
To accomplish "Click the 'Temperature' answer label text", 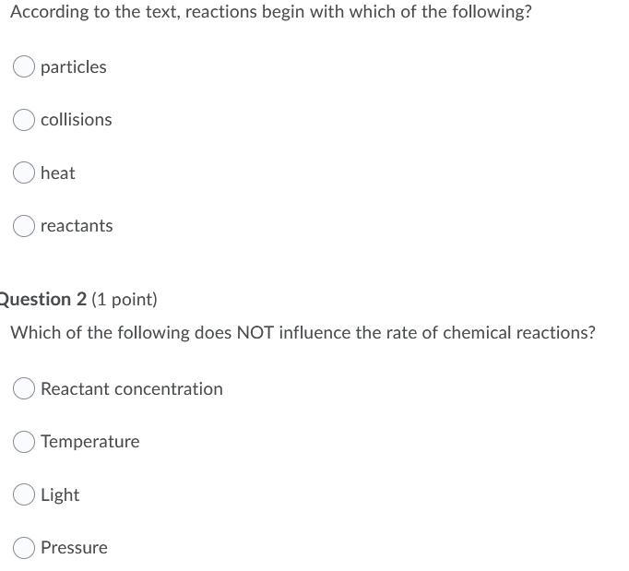I will tap(90, 442).
